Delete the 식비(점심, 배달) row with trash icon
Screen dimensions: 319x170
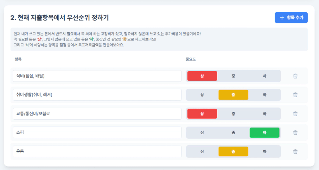click(x=295, y=76)
